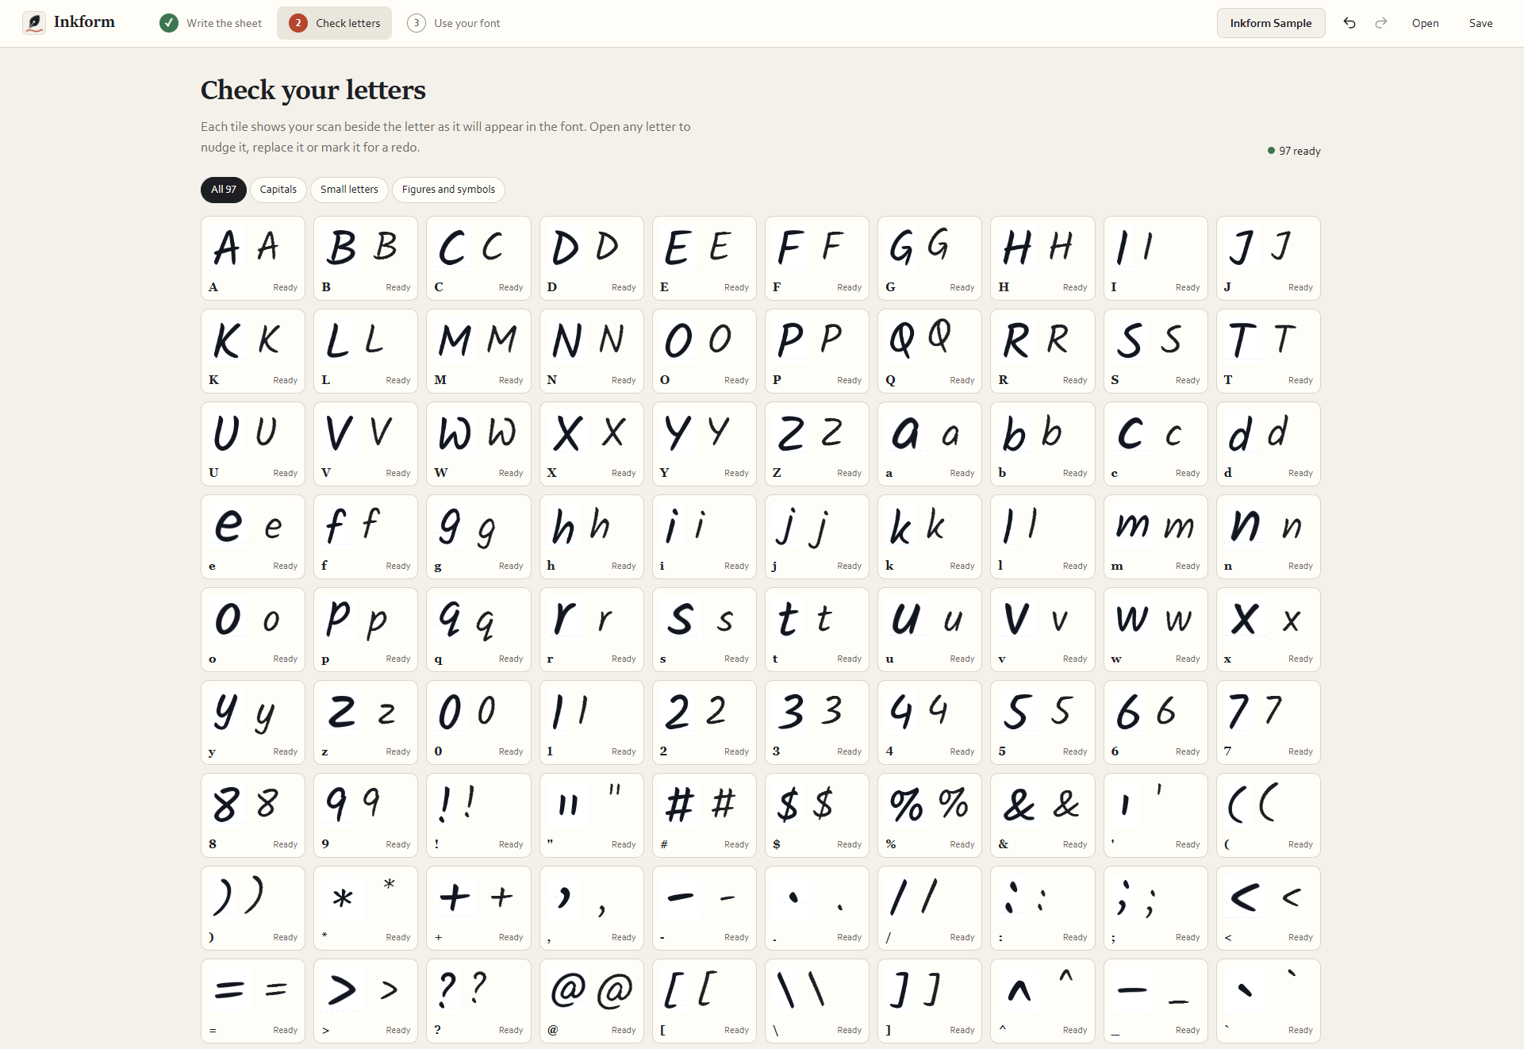Open the exclamation mark tile

pos(478,815)
